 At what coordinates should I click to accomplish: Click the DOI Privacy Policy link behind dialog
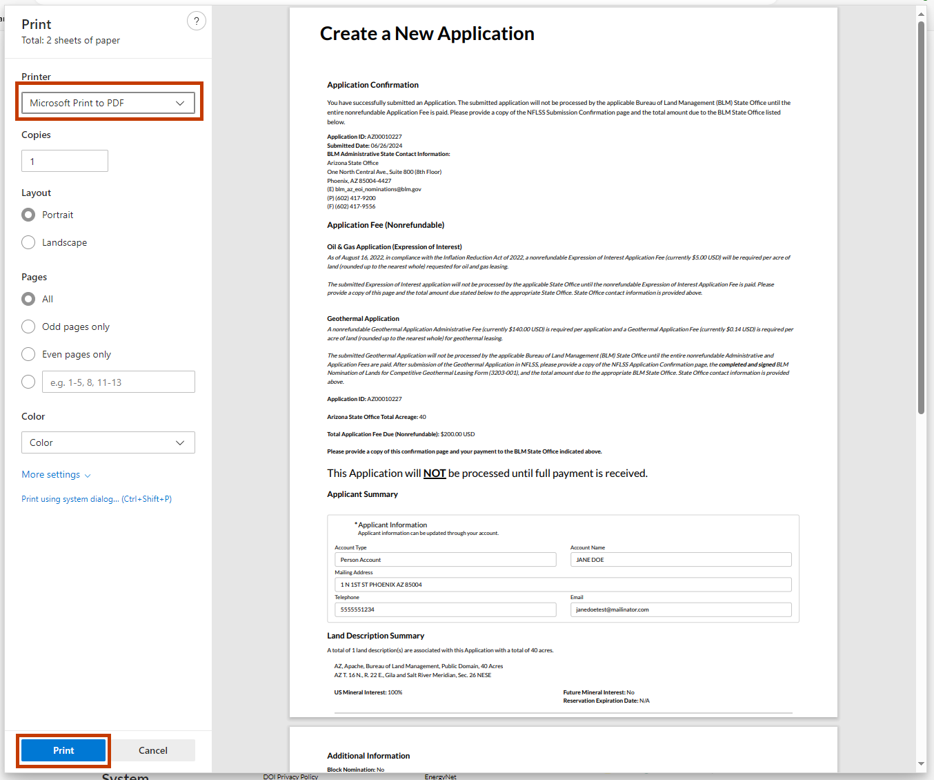pyautogui.click(x=290, y=777)
